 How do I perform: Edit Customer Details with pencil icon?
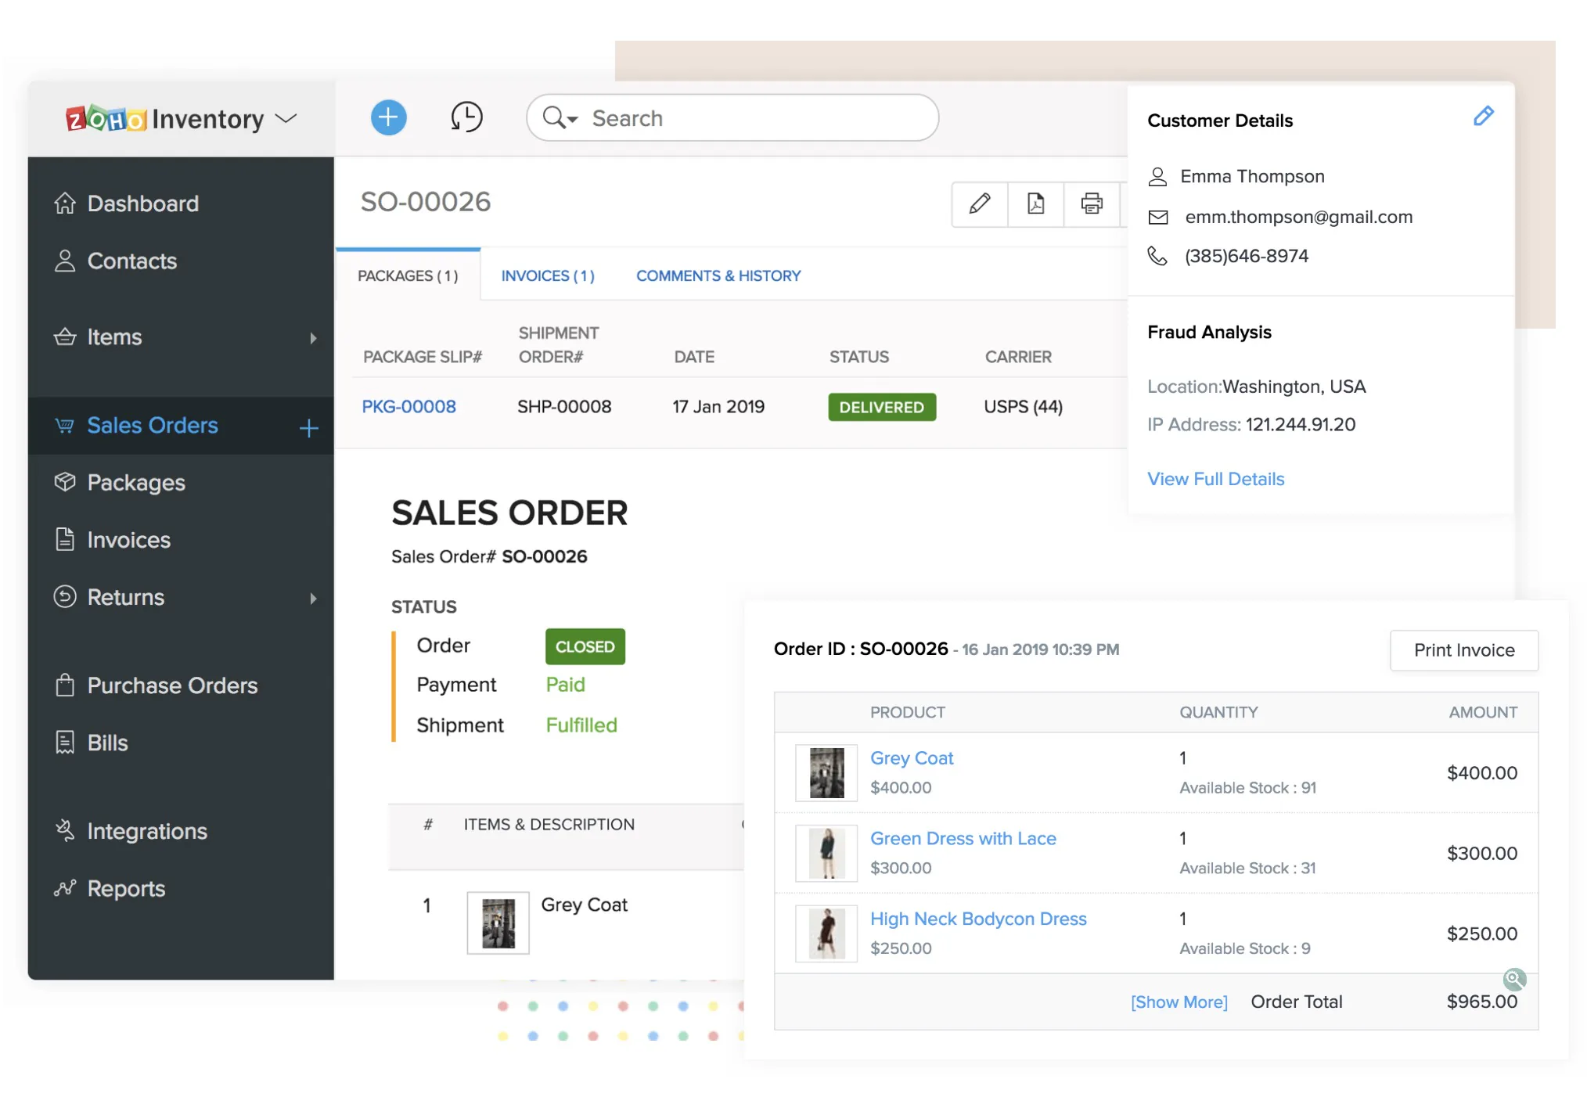1483,117
